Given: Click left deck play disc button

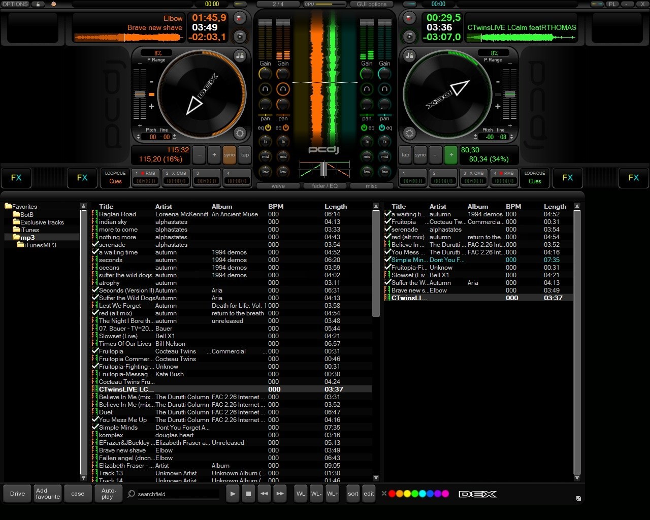Looking at the screenshot, I should click(x=240, y=37).
